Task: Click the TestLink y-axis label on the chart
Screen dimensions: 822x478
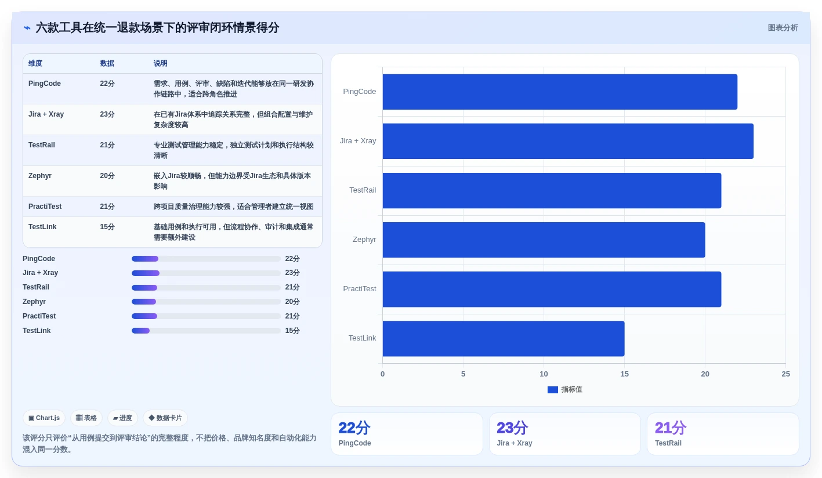Action: (x=362, y=338)
